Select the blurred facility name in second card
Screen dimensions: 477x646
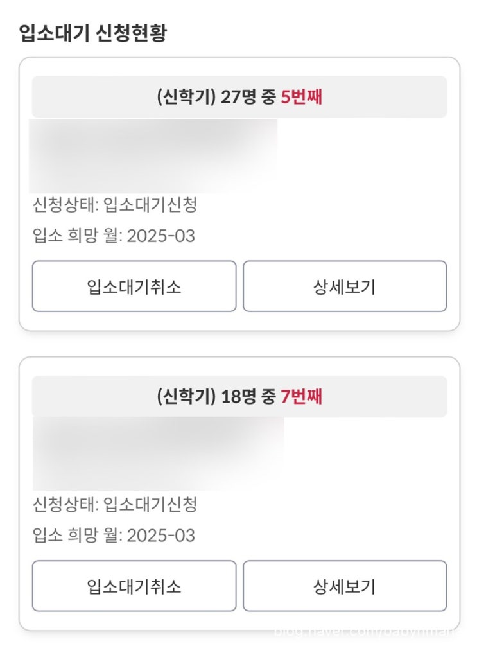pos(157,453)
